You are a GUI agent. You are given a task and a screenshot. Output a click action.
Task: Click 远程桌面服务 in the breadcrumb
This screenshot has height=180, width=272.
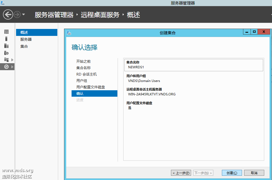point(100,15)
